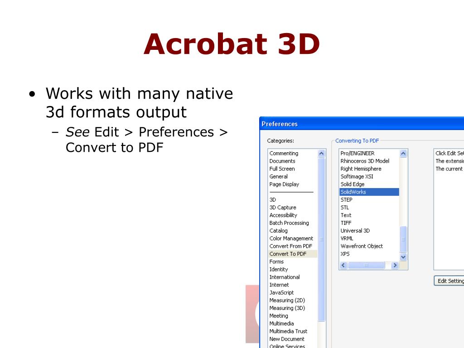The width and height of the screenshot is (464, 348).
Task: Choose TIFF in the format list
Action: [346, 223]
